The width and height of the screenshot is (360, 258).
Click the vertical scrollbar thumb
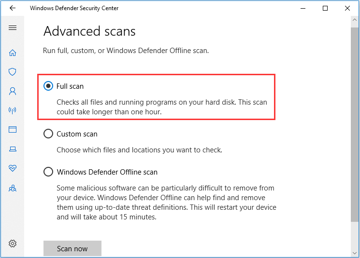[355, 124]
